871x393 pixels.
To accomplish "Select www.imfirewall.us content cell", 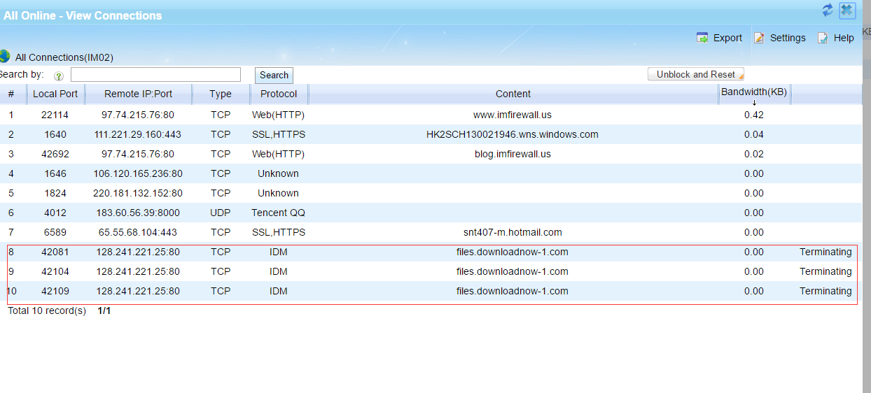I will coord(513,115).
